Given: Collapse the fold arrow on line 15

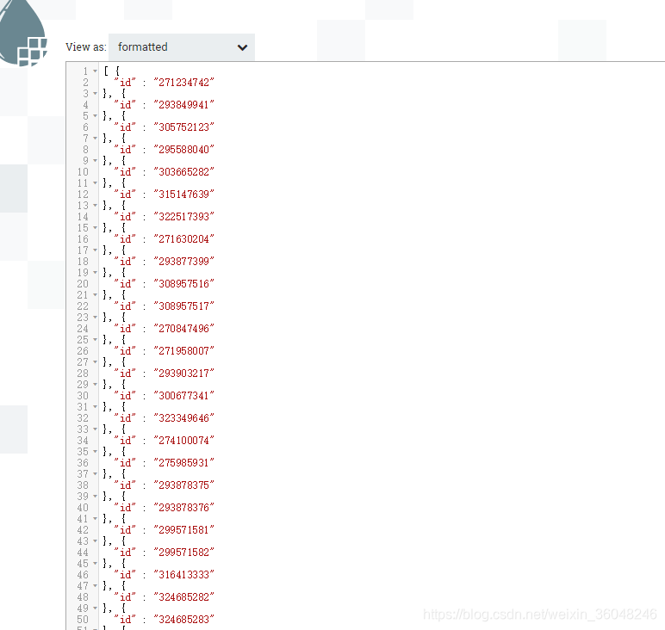Looking at the screenshot, I should click(x=95, y=227).
